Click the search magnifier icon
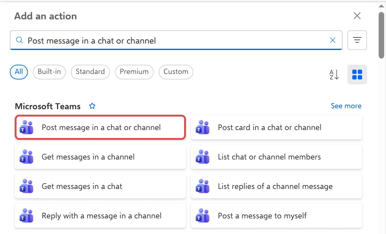 [x=19, y=40]
